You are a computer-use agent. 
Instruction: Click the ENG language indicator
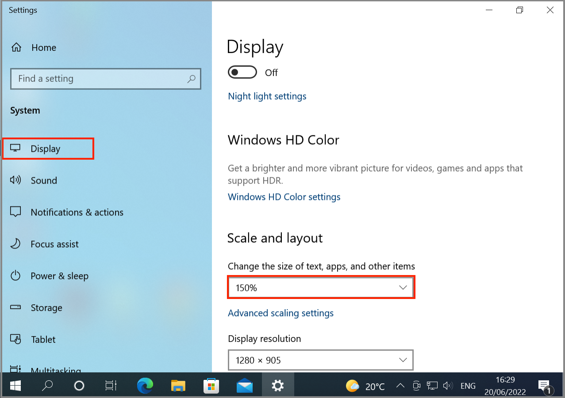(468, 386)
